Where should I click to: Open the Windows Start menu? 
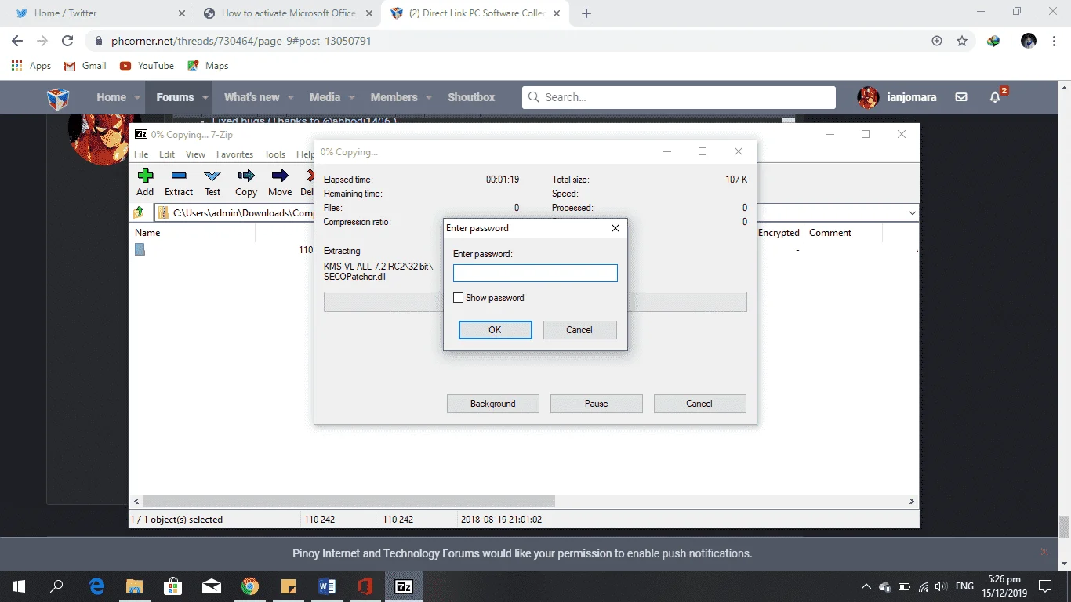pyautogui.click(x=19, y=586)
